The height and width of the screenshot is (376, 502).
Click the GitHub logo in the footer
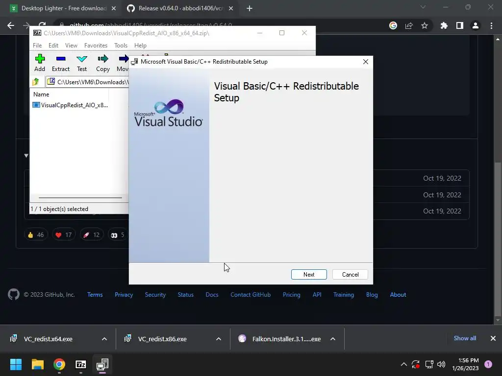[13, 294]
